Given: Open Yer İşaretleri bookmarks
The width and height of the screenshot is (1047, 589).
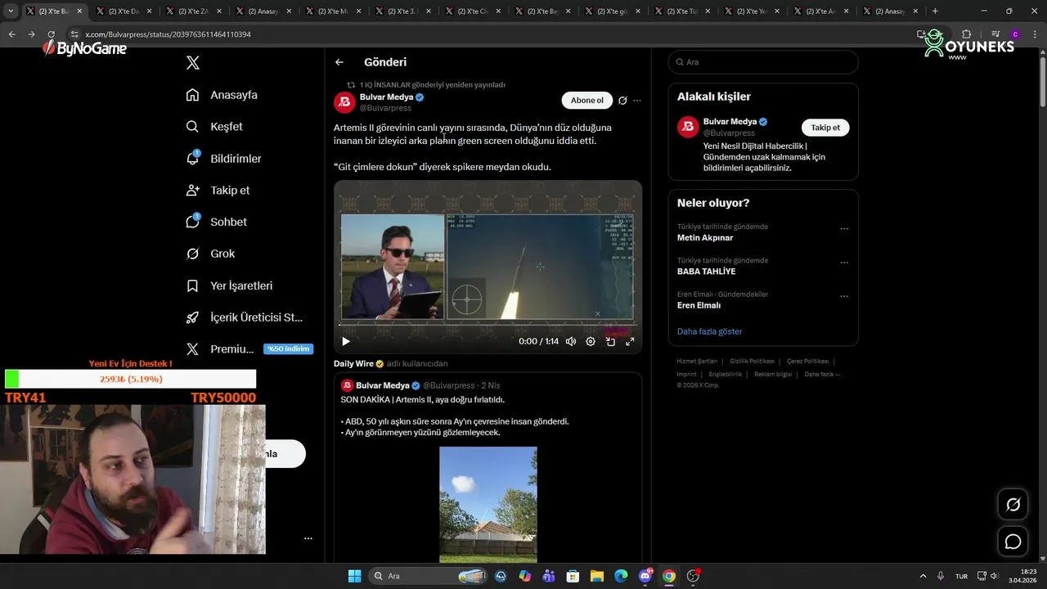Looking at the screenshot, I should point(229,286).
